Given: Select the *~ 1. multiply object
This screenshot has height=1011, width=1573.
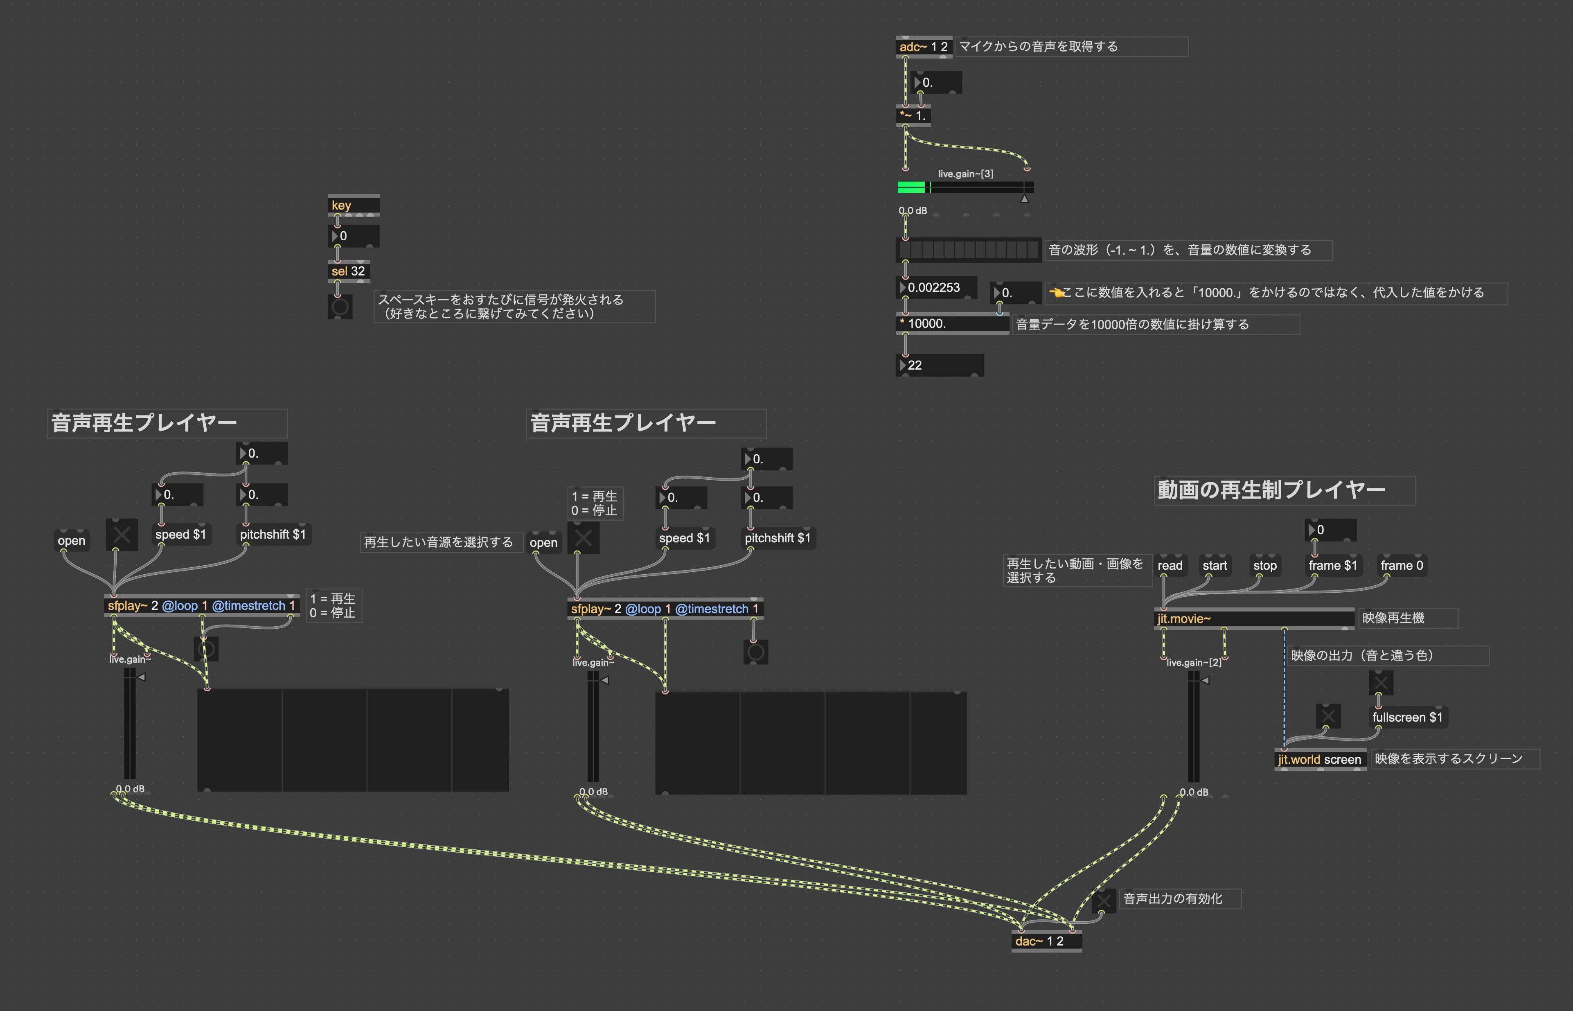Looking at the screenshot, I should tap(913, 116).
